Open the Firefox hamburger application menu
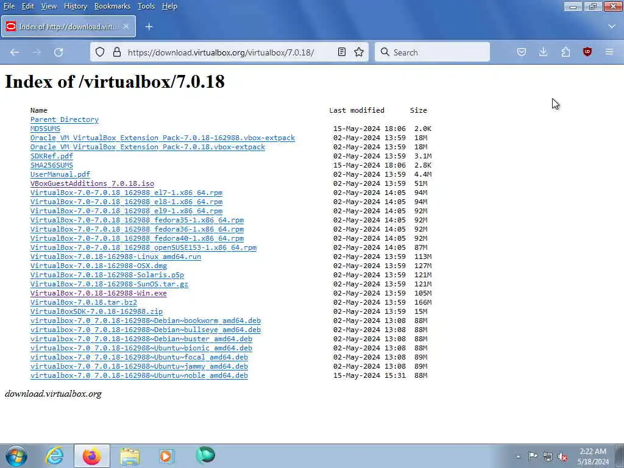The height and width of the screenshot is (468, 624). click(609, 52)
